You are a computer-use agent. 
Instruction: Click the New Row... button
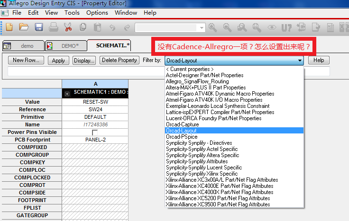click(26, 60)
